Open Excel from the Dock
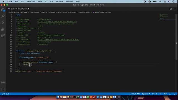 [x=78, y=97]
